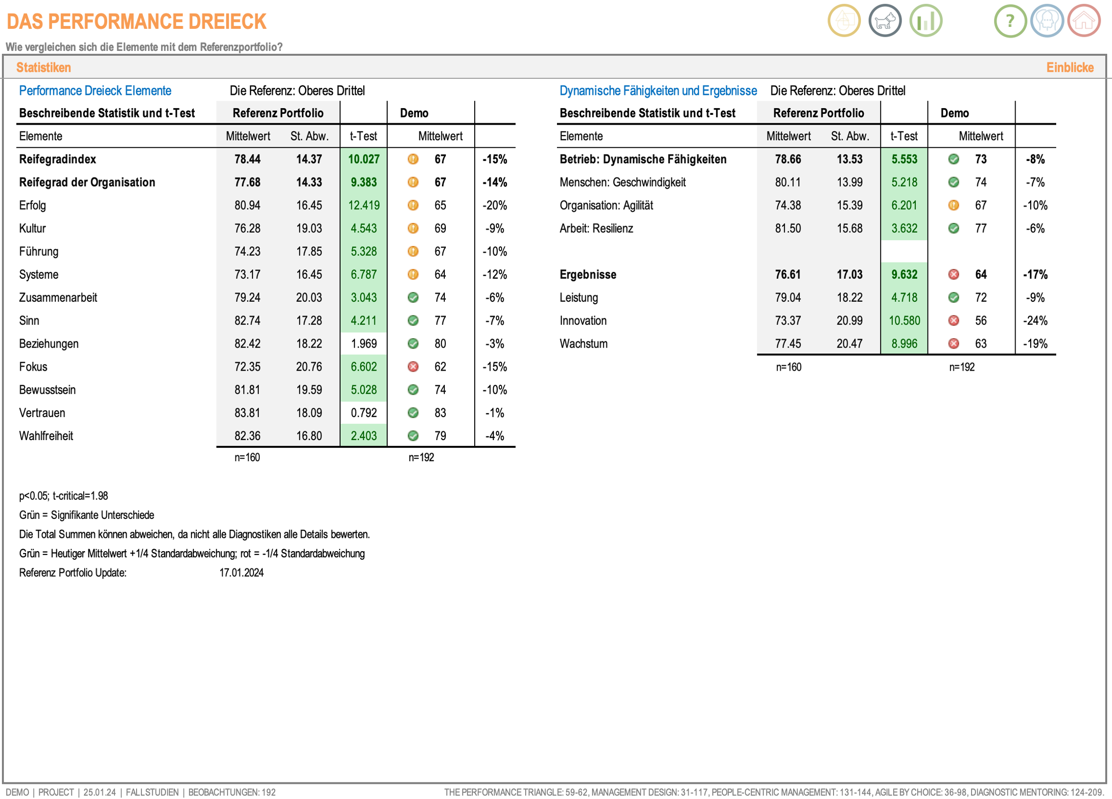
Task: Click the red cross icon in Fokus row
Action: 413,366
